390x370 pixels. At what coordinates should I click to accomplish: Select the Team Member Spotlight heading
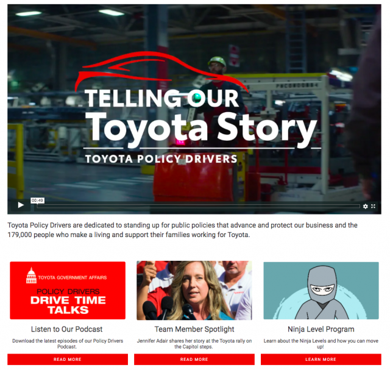tap(194, 329)
